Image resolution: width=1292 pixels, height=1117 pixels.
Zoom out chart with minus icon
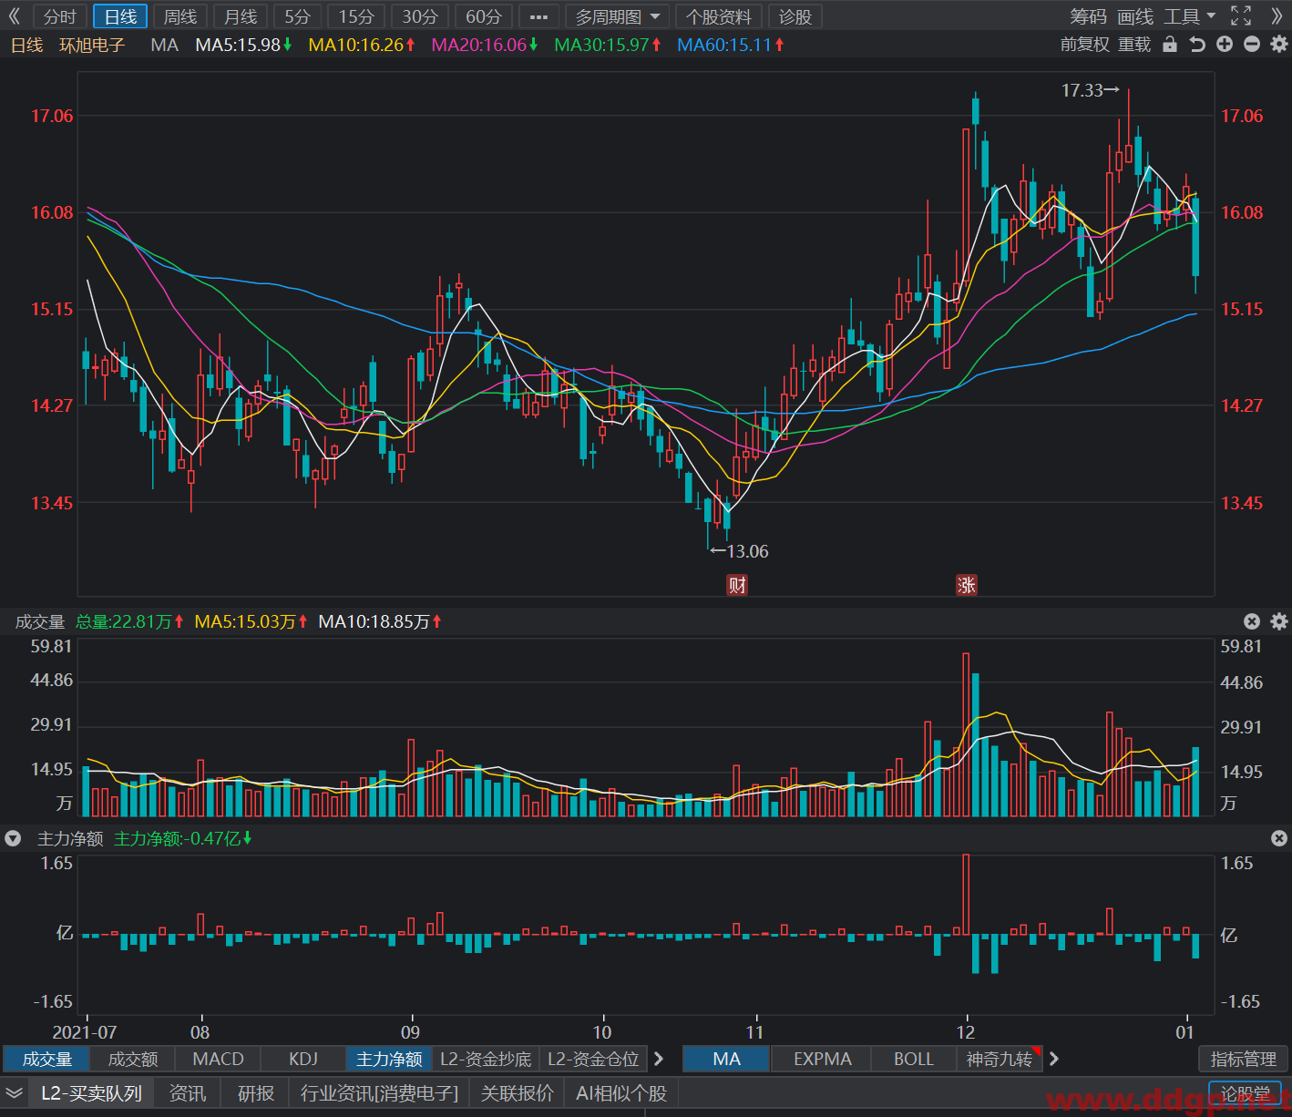click(1252, 44)
